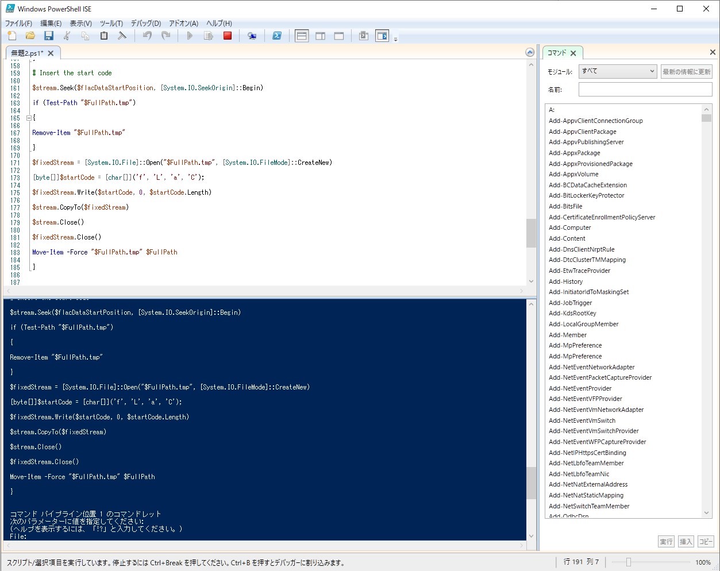Run the selected code only
The image size is (720, 571).
click(x=209, y=35)
